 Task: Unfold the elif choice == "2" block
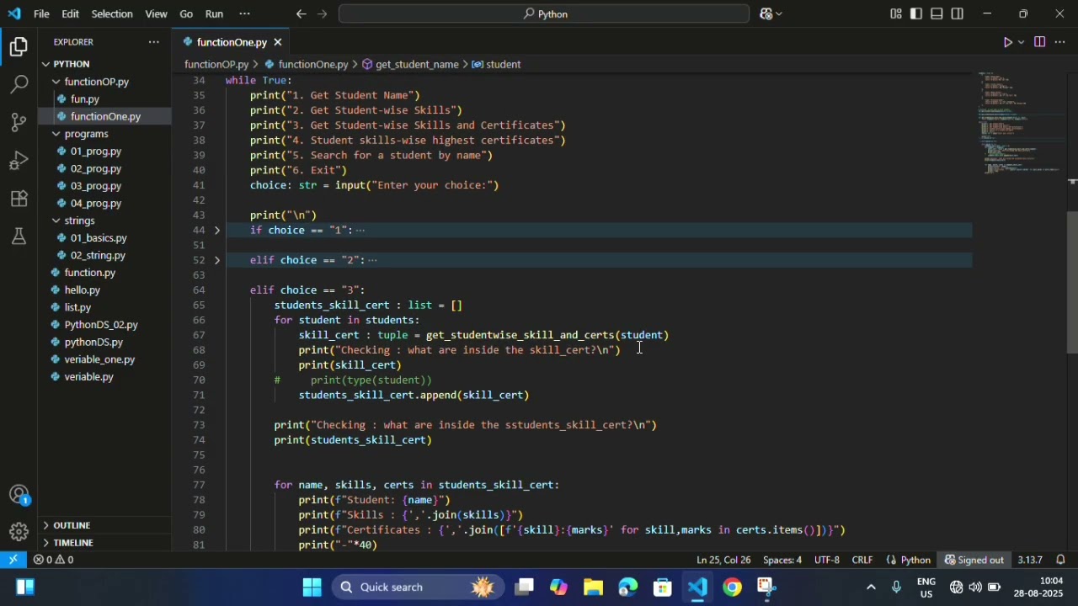tap(216, 260)
